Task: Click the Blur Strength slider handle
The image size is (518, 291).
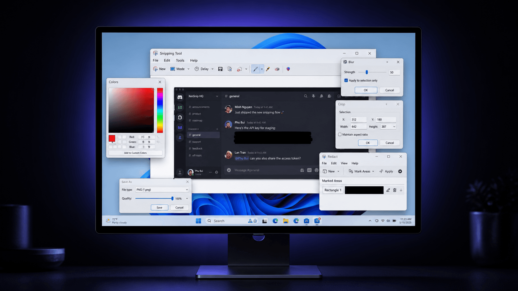Action: (367, 72)
